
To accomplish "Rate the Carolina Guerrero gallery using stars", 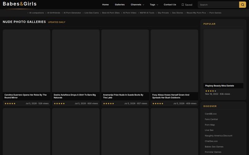I will [x=10, y=104].
